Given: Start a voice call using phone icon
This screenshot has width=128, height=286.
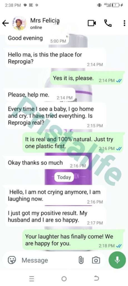Looking at the screenshot, I should (x=108, y=23).
